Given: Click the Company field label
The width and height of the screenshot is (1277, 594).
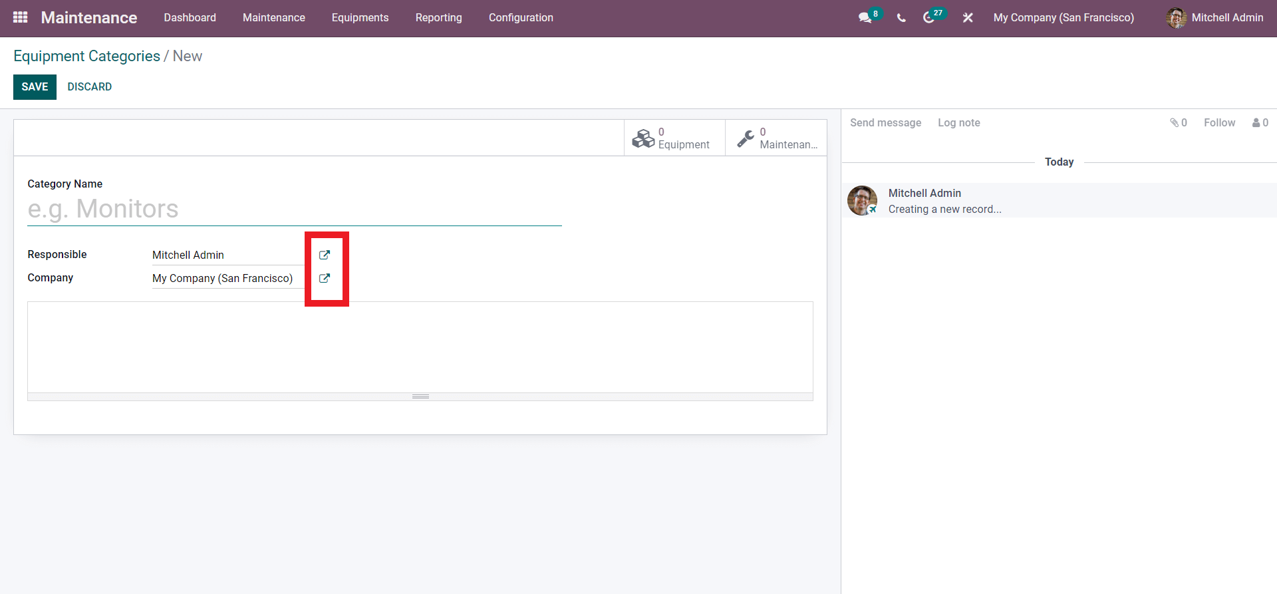Looking at the screenshot, I should click(x=51, y=277).
